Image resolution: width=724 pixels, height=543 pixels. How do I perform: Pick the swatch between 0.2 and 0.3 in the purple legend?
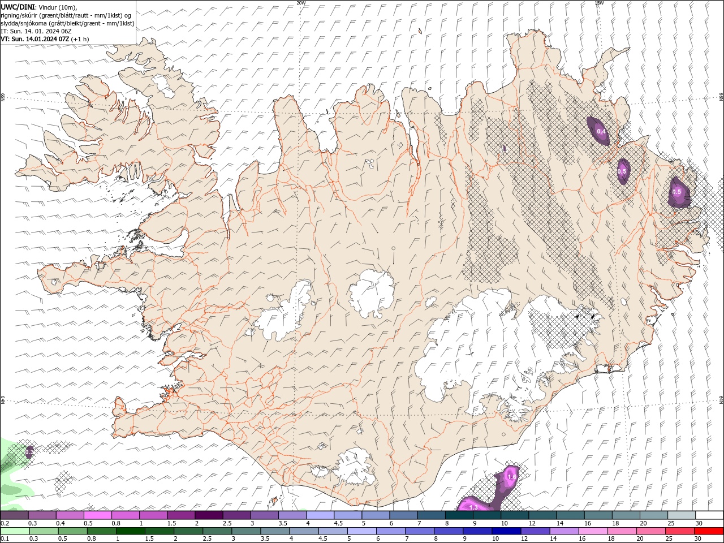pyautogui.click(x=14, y=515)
